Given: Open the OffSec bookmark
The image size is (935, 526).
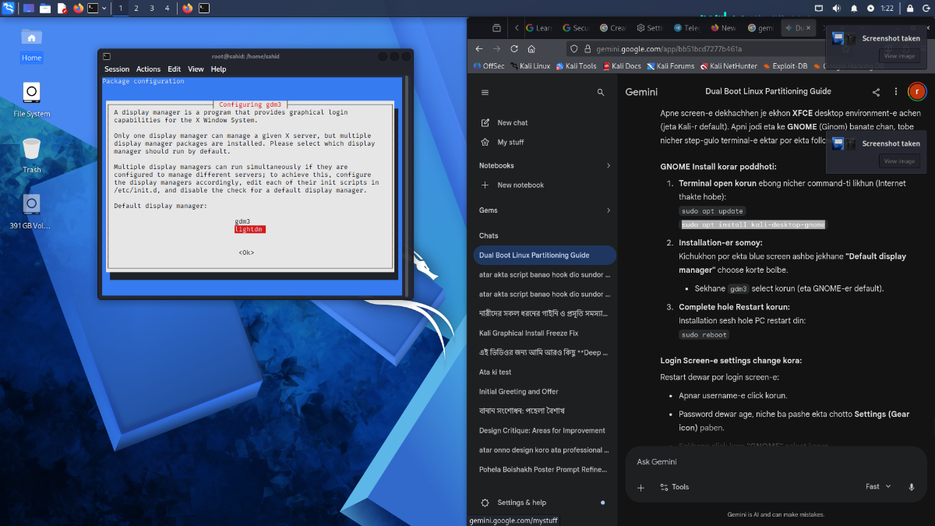Looking at the screenshot, I should click(488, 66).
